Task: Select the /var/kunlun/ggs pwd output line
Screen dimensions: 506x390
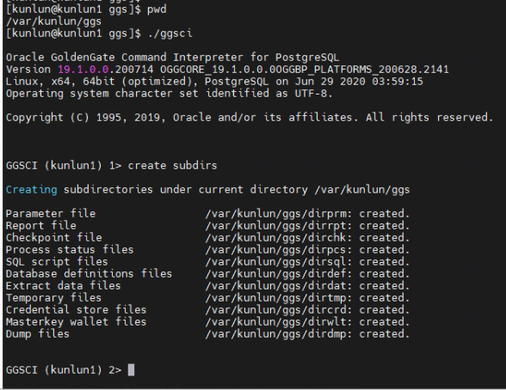Action: [53, 21]
